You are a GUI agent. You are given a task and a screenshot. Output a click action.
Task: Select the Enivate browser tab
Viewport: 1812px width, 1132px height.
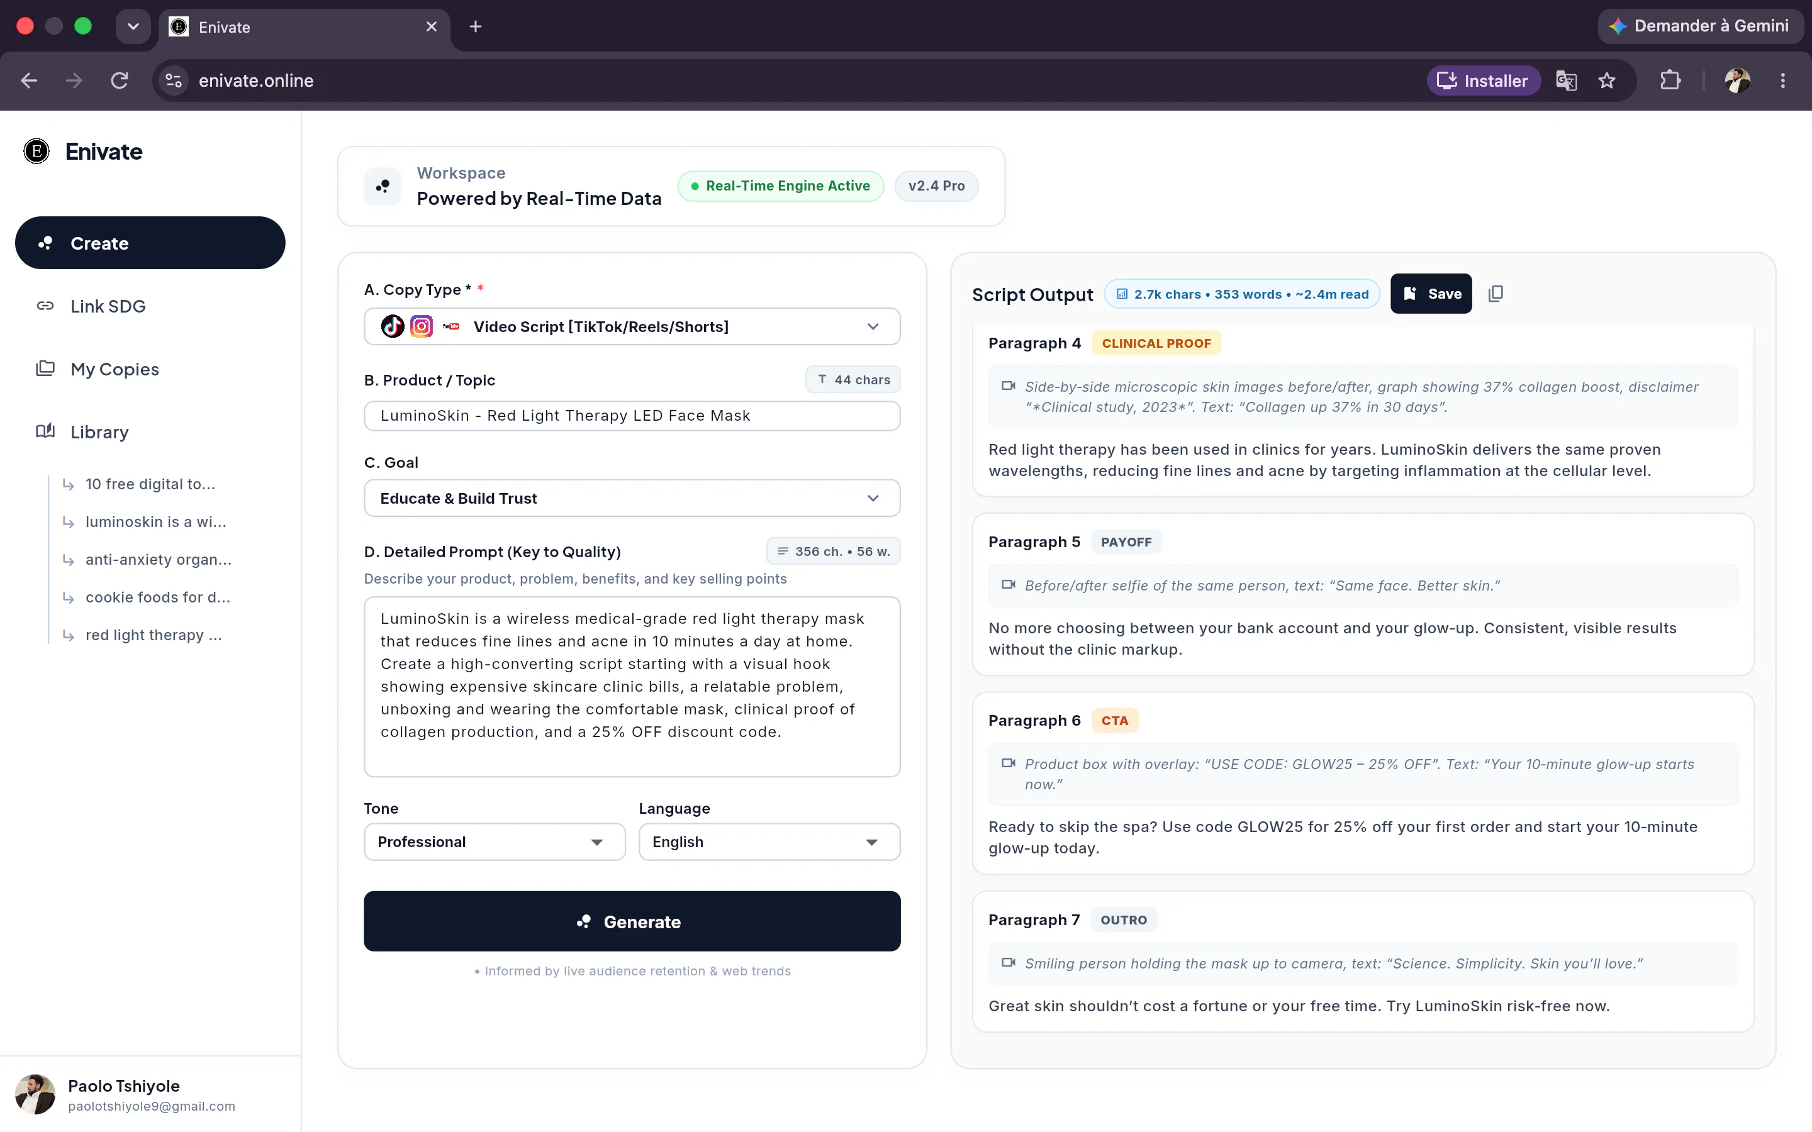303,27
